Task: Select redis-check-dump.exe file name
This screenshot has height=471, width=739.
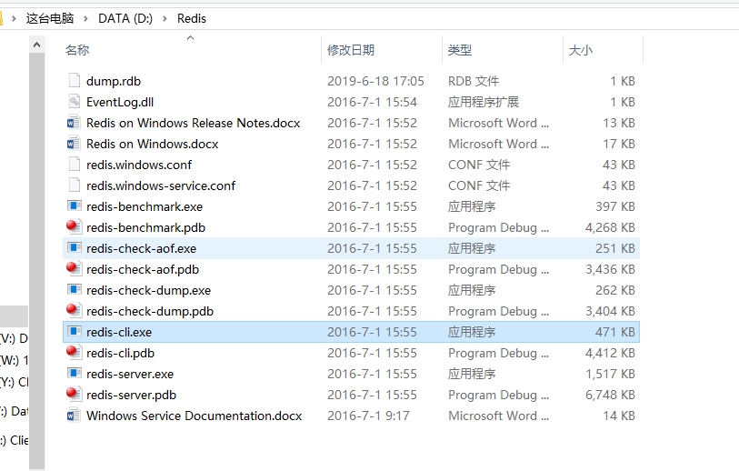Action: pyautogui.click(x=148, y=290)
